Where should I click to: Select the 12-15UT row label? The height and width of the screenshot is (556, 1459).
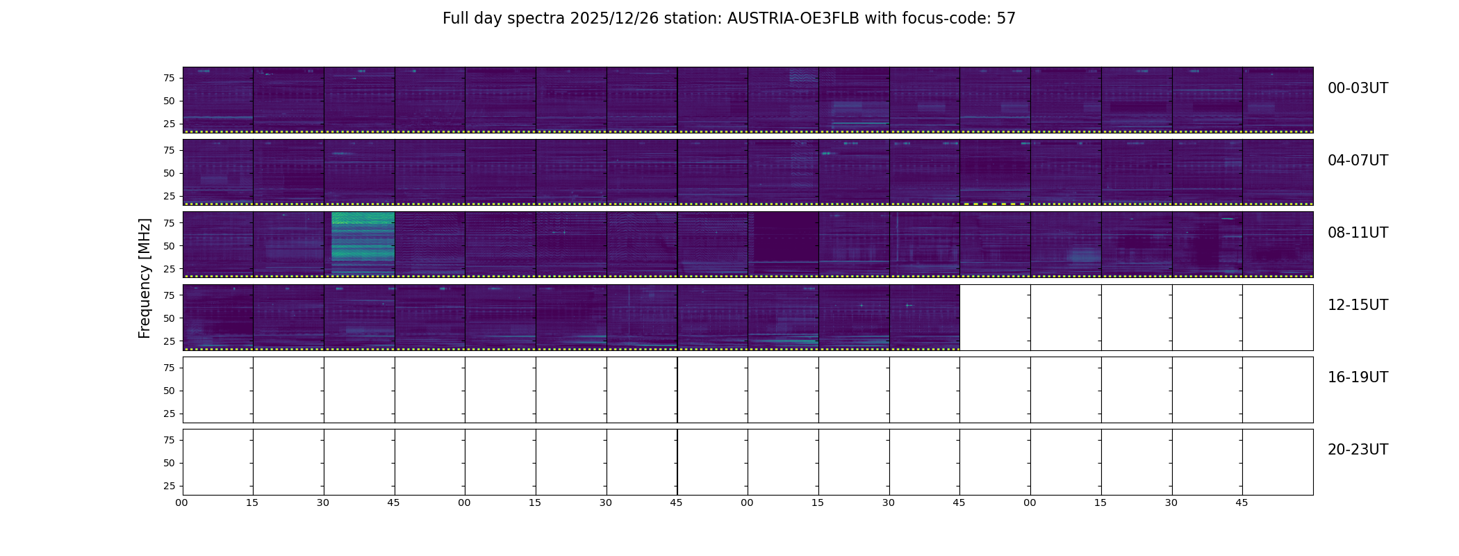pos(1358,305)
